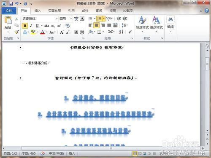Open the Word Help question mark icon

(207, 11)
